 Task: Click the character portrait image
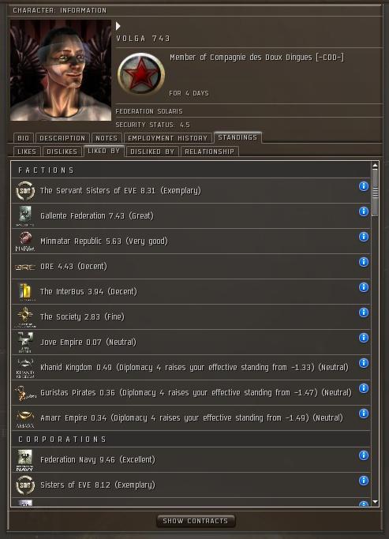[x=61, y=70]
